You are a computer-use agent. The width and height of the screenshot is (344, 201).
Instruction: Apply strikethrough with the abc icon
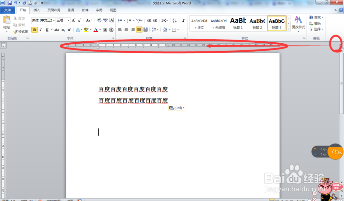coord(57,30)
